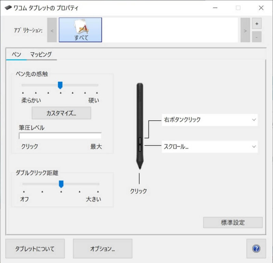273x263 pixels.
Task: Remove application with the minus button
Action: [257, 37]
